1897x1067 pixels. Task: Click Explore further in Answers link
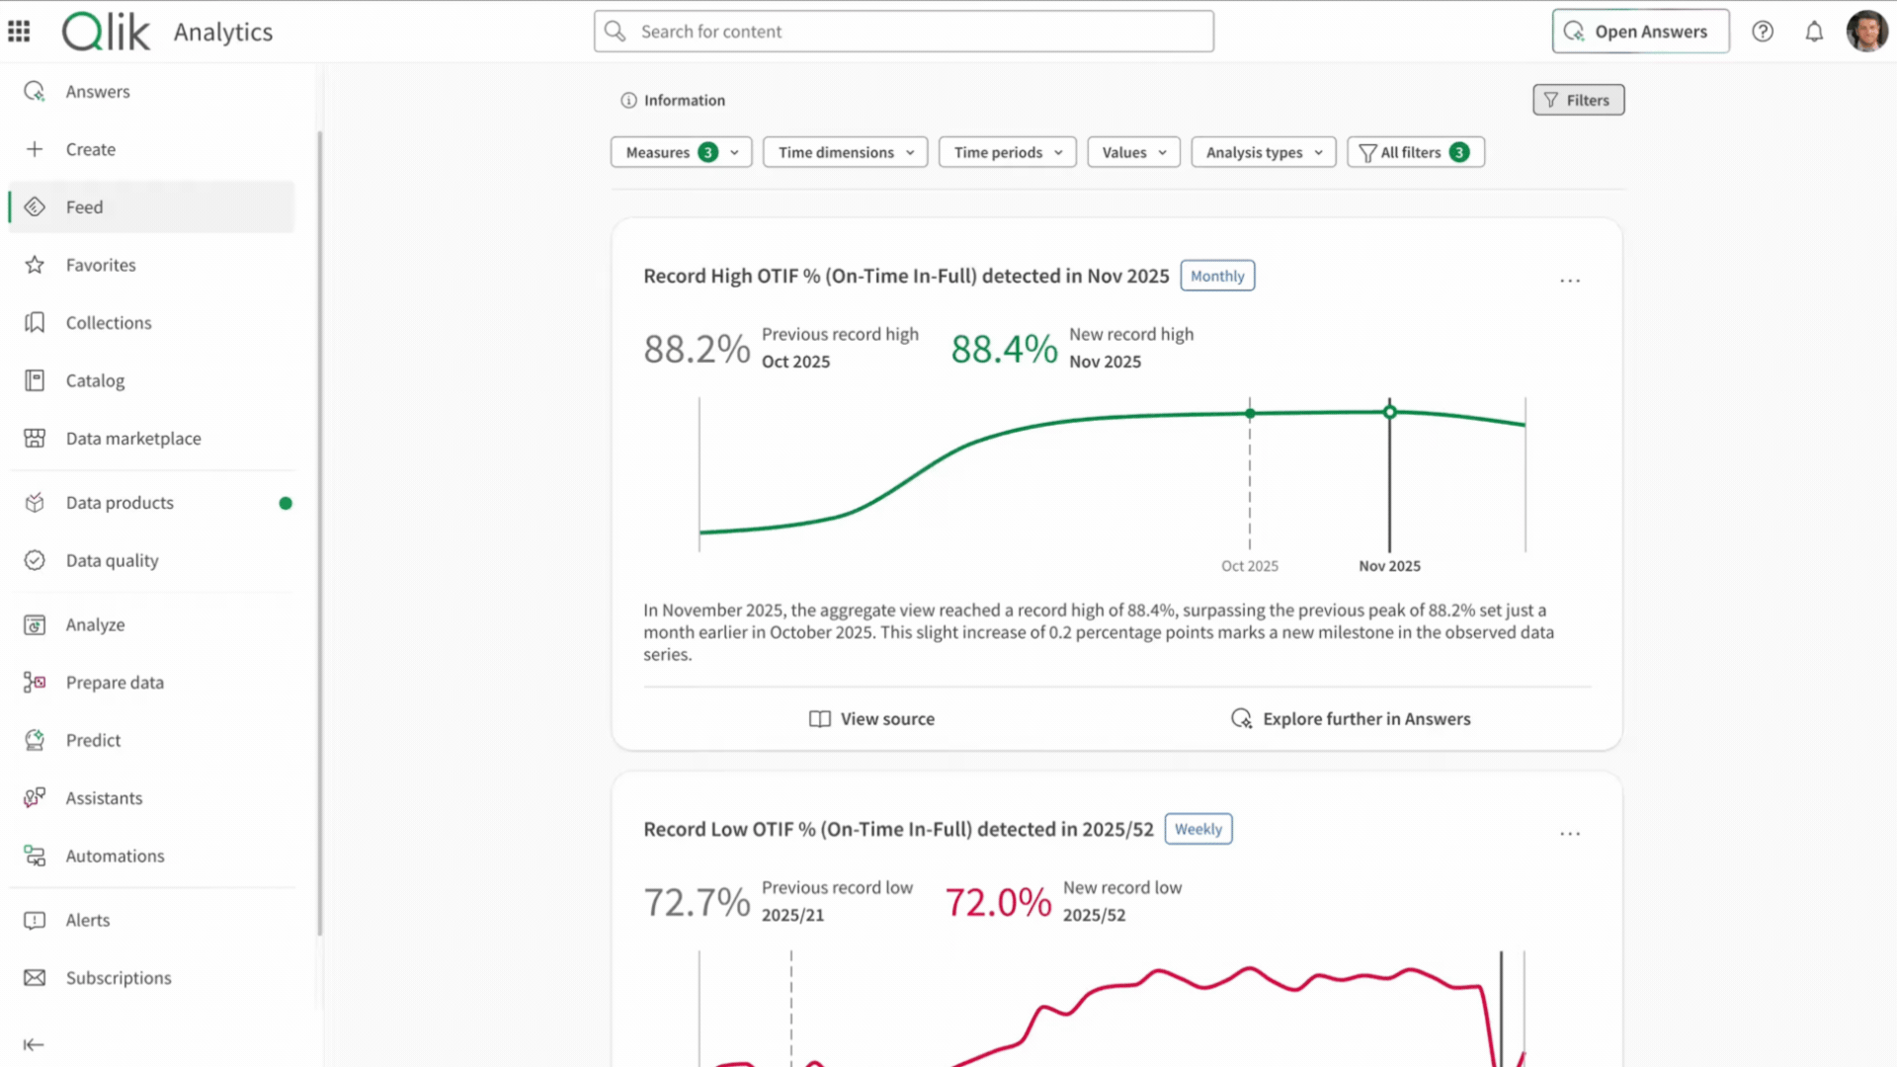click(x=1366, y=718)
